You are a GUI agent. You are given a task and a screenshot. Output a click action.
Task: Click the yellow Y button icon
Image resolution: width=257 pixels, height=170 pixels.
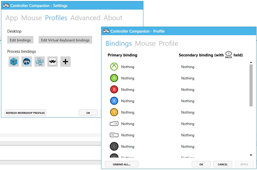114,112
